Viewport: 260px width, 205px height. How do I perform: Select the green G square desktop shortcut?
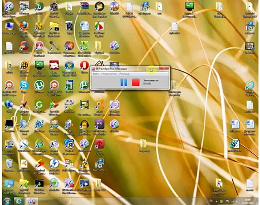click(39, 106)
